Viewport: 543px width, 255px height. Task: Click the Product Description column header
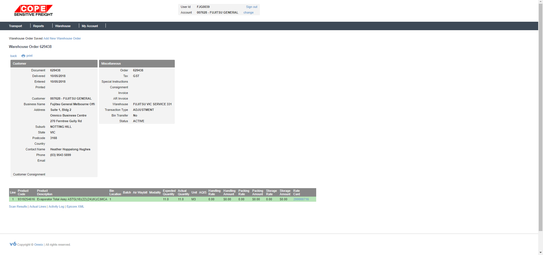coord(45,192)
